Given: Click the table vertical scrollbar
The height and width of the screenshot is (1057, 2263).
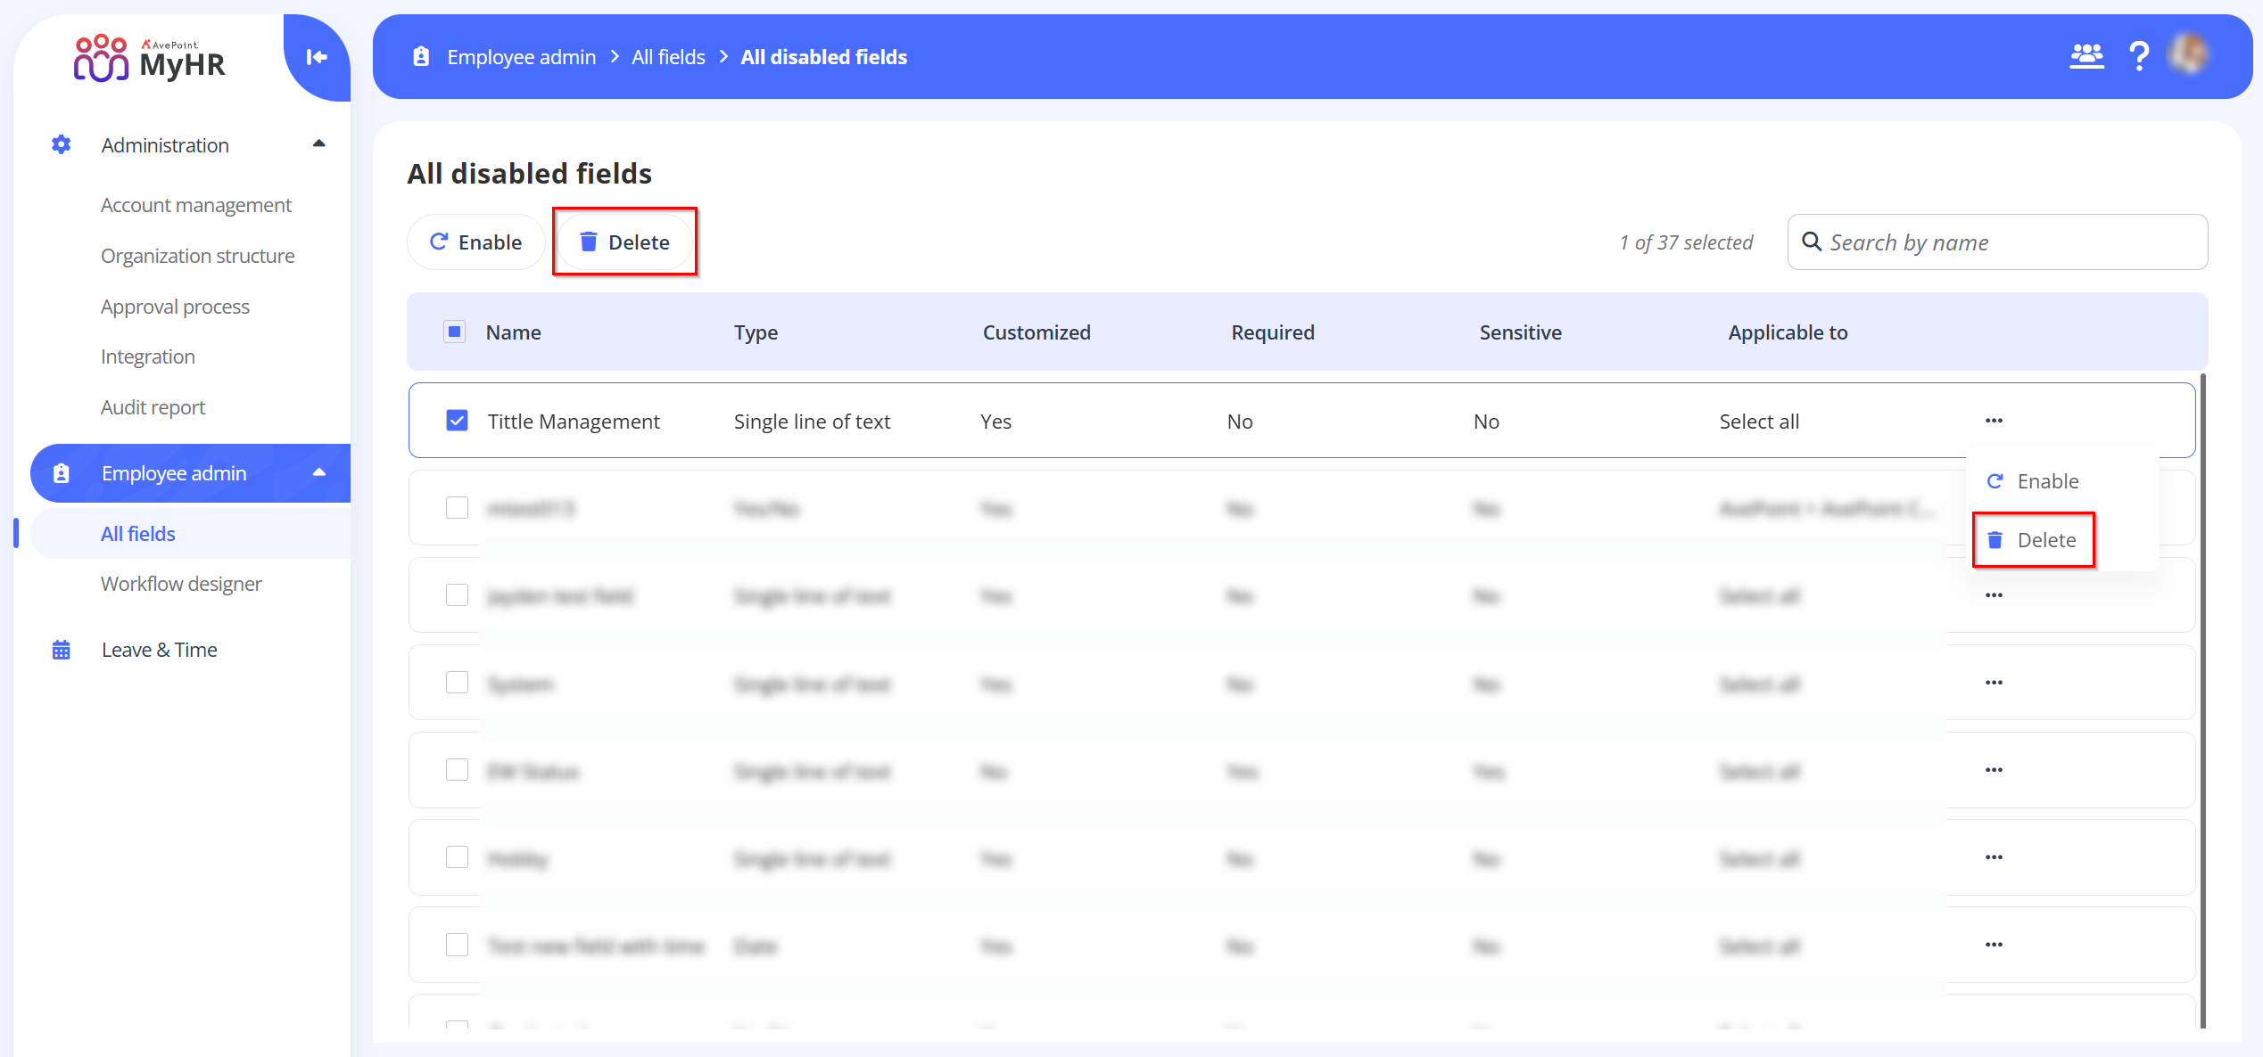Looking at the screenshot, I should (x=2202, y=700).
